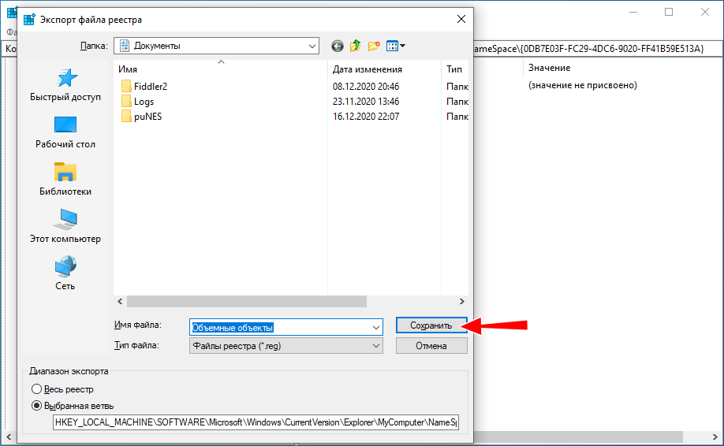The width and height of the screenshot is (724, 446).
Task: Maximize the registry editor window
Action: (669, 12)
